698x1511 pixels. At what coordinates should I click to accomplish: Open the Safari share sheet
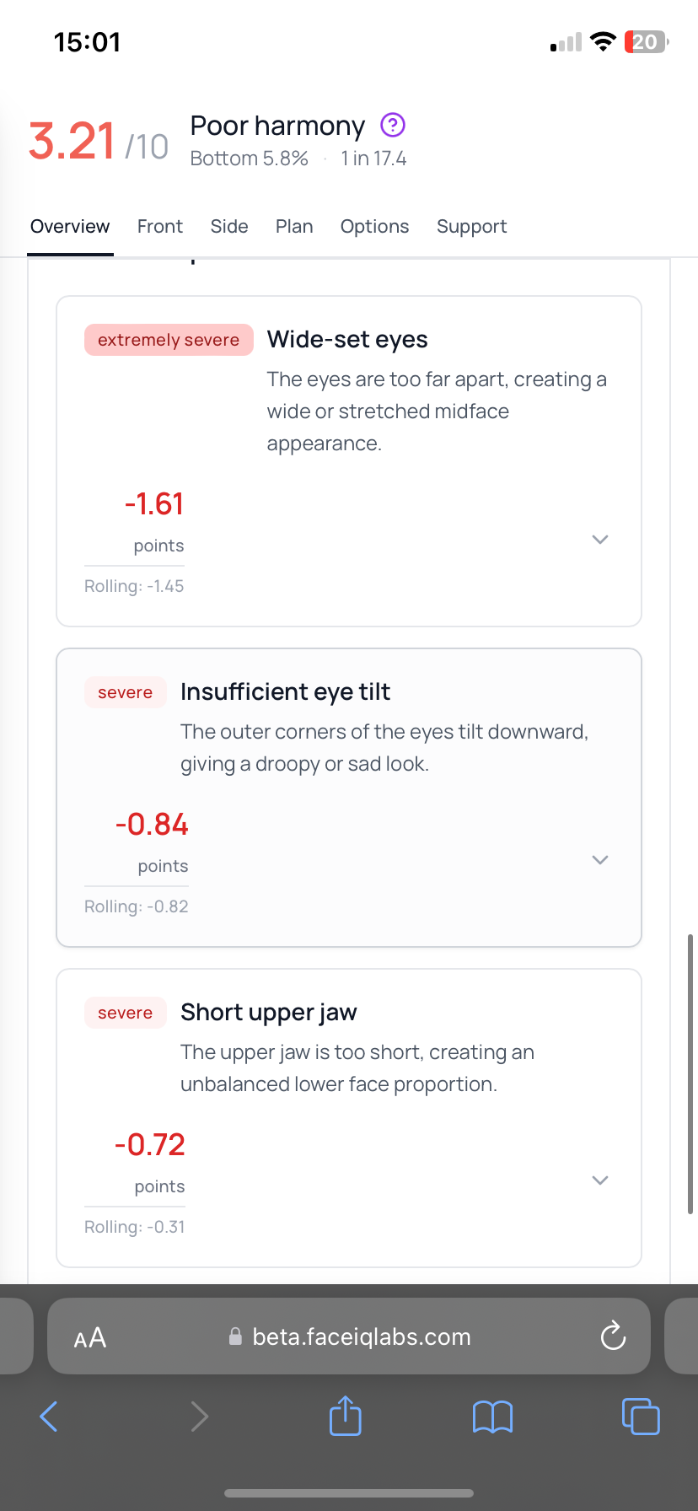[x=345, y=1416]
